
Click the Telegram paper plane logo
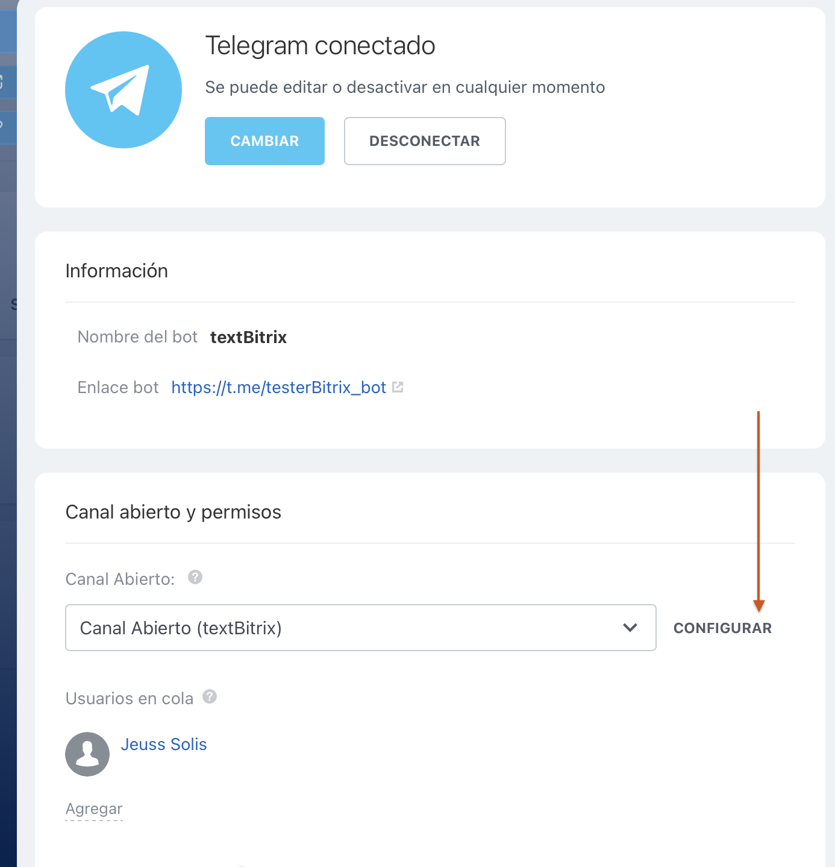tap(123, 90)
